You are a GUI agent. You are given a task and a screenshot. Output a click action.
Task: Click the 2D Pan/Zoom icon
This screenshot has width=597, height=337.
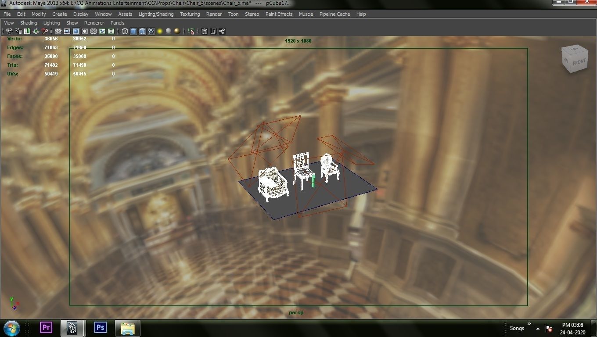coord(45,31)
